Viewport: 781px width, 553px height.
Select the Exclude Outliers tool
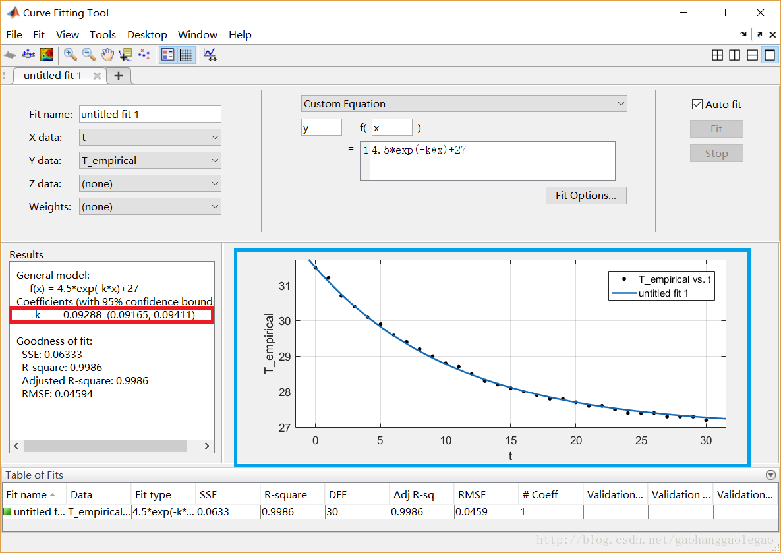pyautogui.click(x=144, y=55)
